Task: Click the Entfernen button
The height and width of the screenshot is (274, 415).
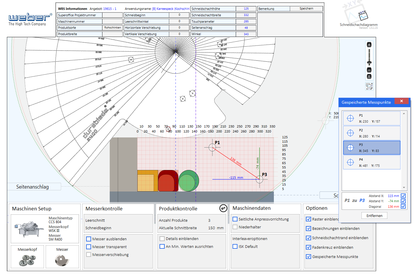Action: [x=374, y=216]
